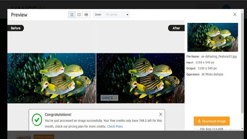Click the Download Image button
The height and width of the screenshot is (139, 247).
[x=212, y=121]
